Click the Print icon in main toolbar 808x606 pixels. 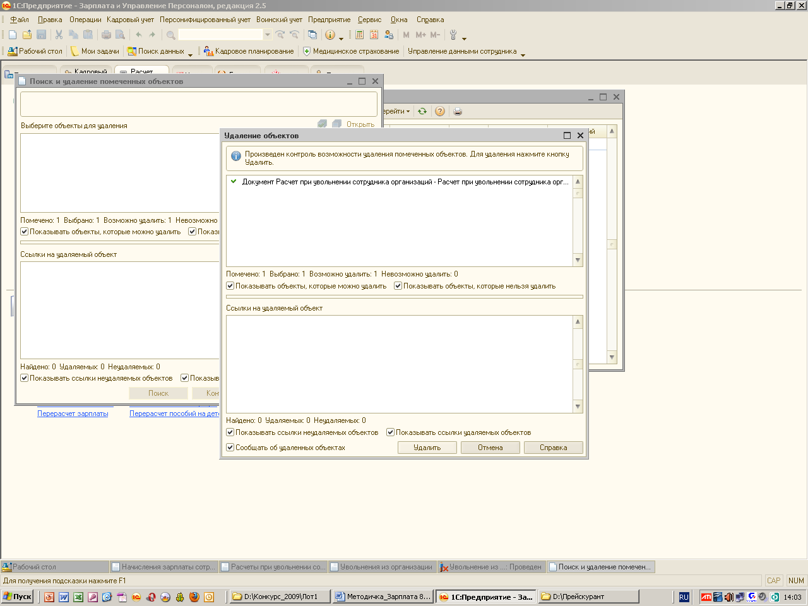[x=106, y=35]
